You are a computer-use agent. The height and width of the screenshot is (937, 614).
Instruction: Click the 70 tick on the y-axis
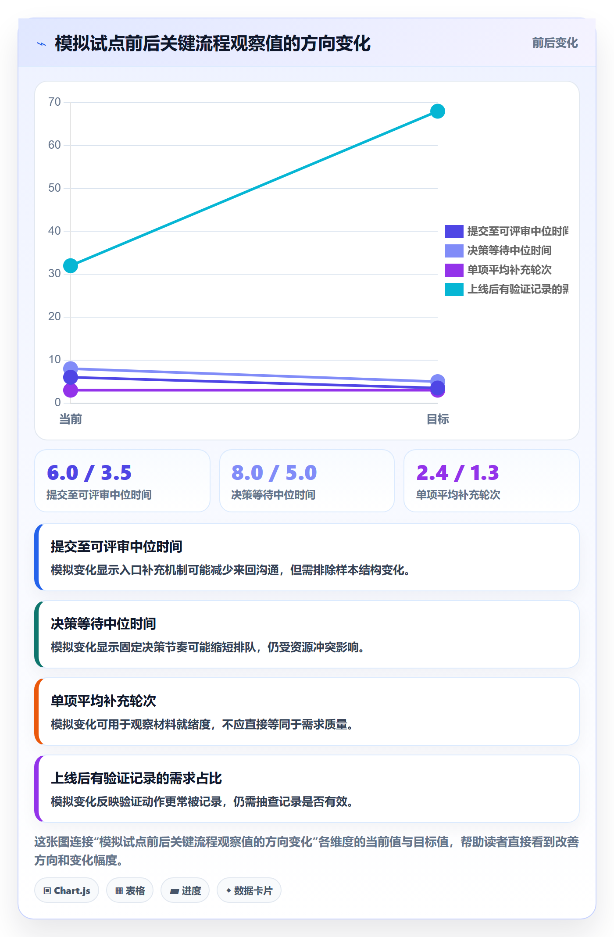click(54, 102)
